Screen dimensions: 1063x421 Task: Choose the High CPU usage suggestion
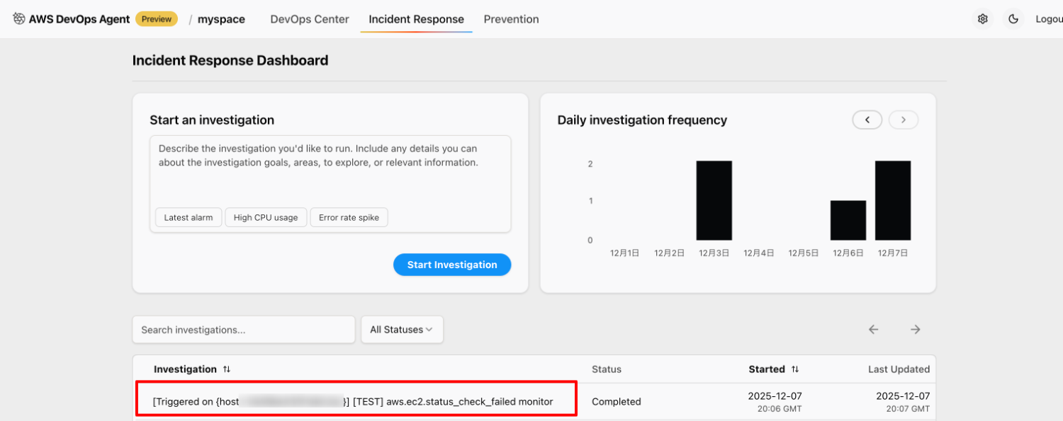click(x=266, y=217)
